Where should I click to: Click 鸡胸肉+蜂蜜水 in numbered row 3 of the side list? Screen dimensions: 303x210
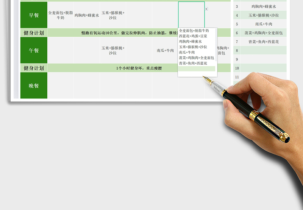click(264, 6)
